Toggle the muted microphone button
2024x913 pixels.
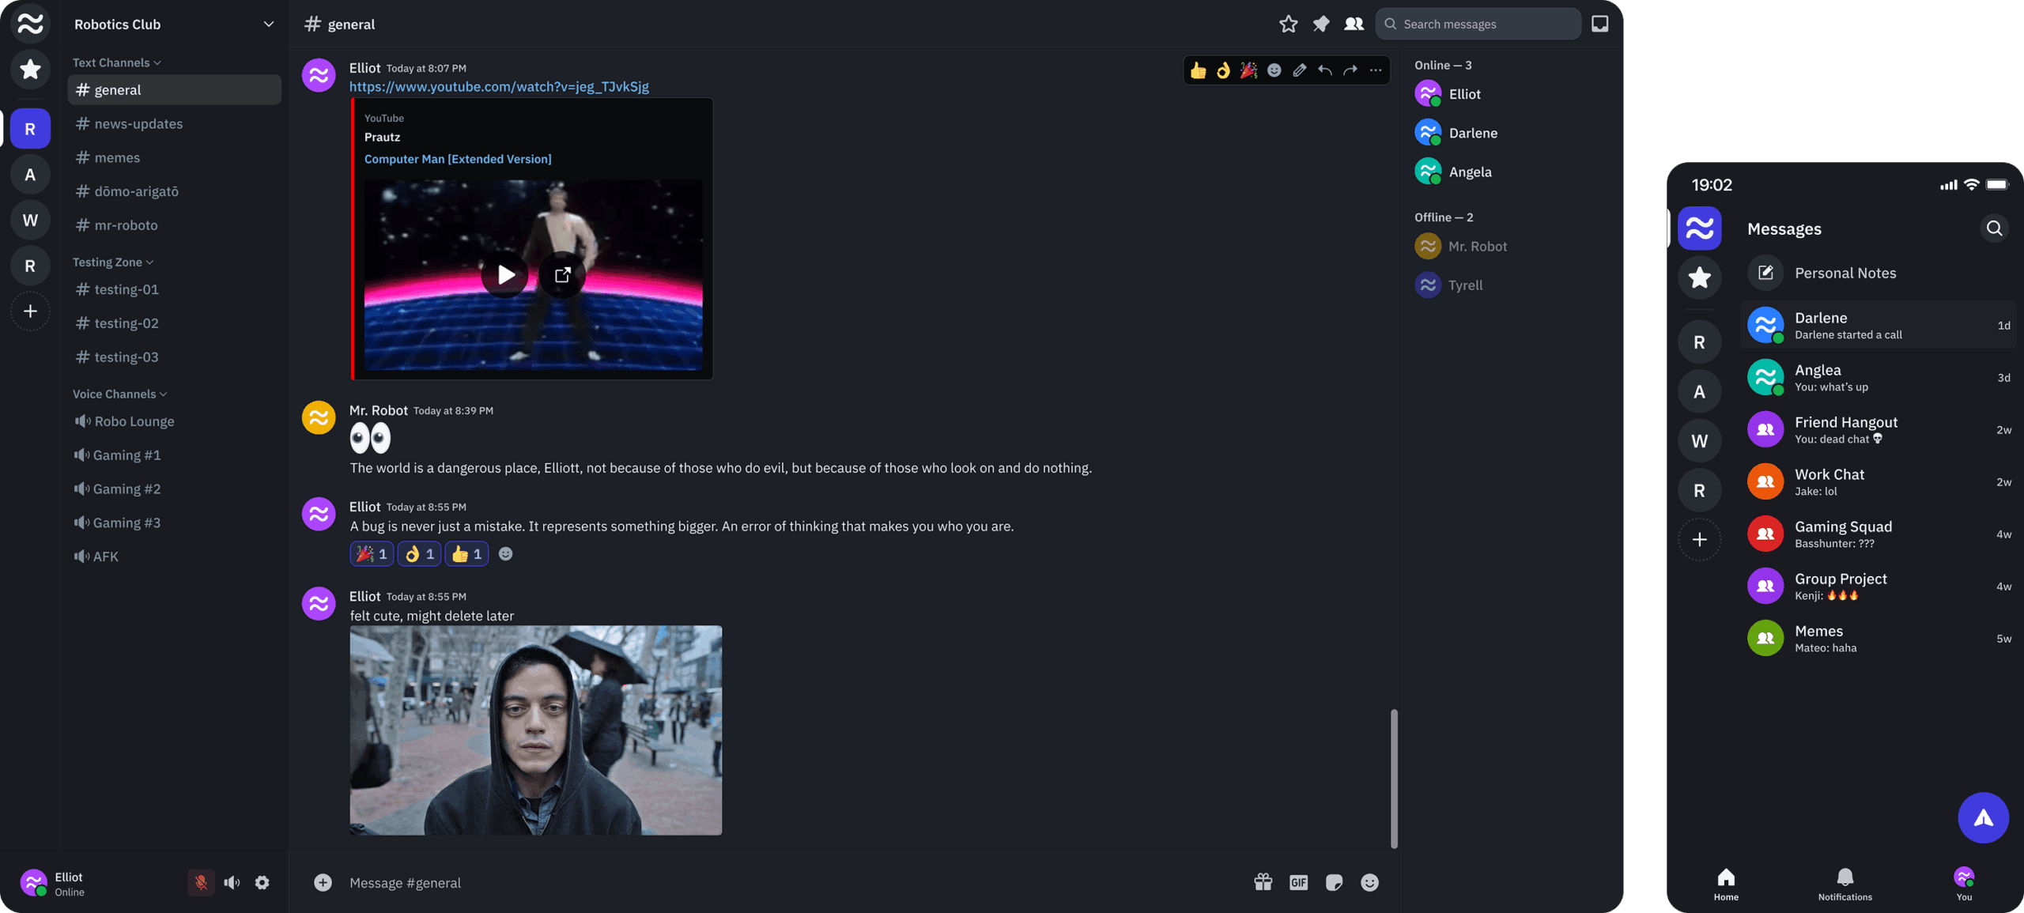click(x=201, y=882)
